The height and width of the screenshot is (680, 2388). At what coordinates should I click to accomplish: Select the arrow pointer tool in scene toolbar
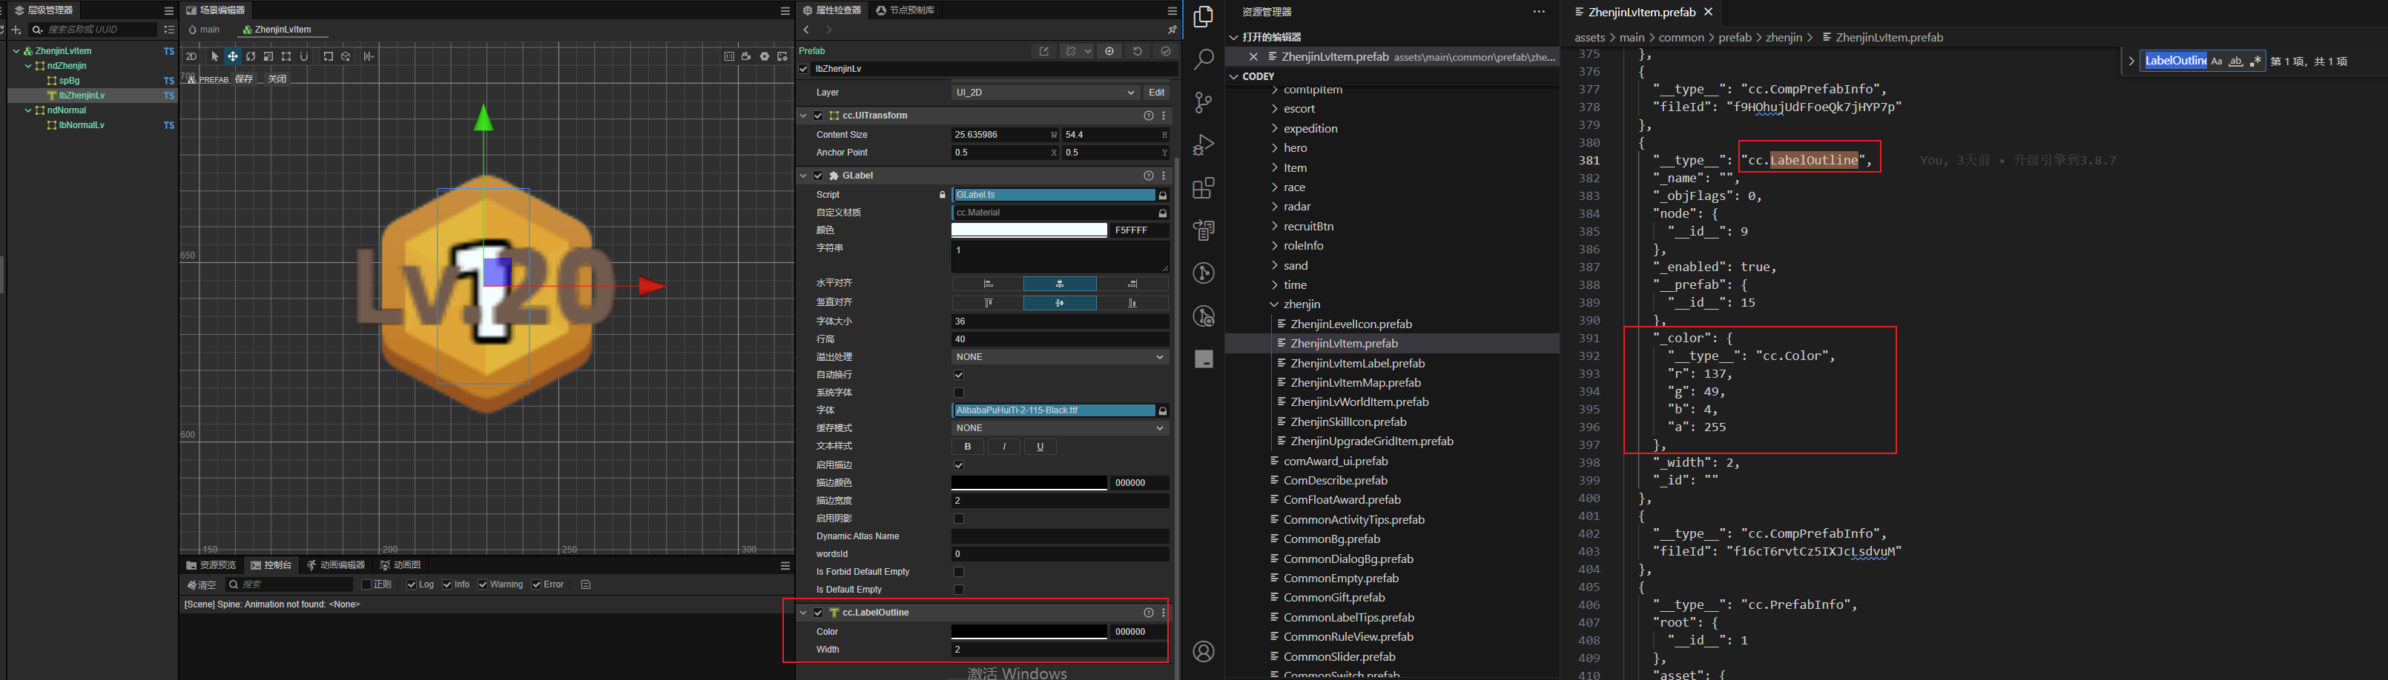(x=215, y=56)
